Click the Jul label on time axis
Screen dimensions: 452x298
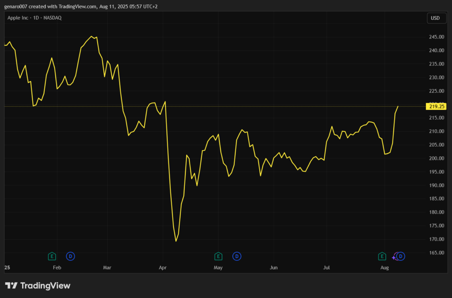[x=326, y=268]
